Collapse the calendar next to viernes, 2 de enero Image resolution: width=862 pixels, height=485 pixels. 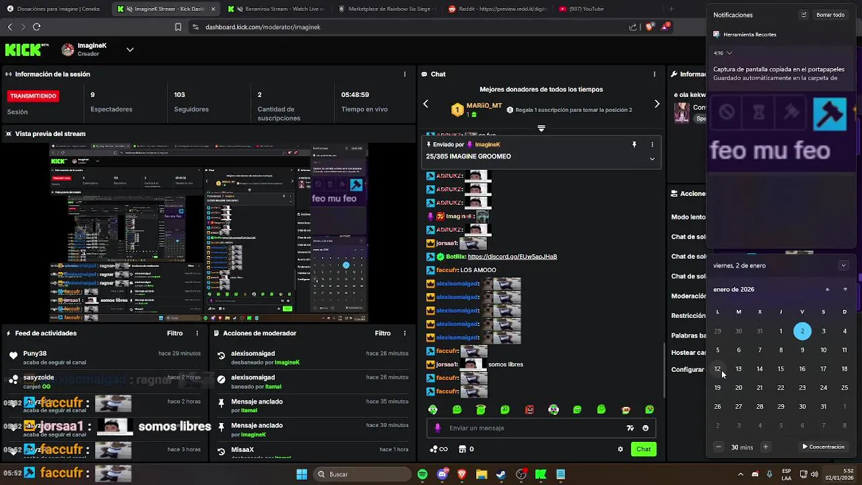pos(843,265)
